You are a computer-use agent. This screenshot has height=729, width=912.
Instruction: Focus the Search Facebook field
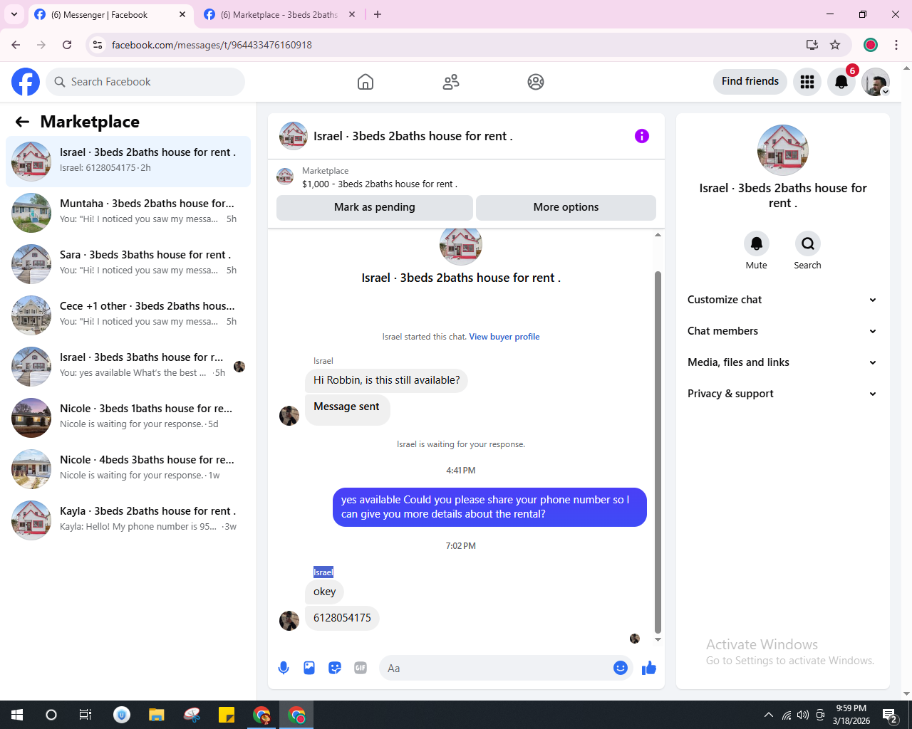pos(145,82)
